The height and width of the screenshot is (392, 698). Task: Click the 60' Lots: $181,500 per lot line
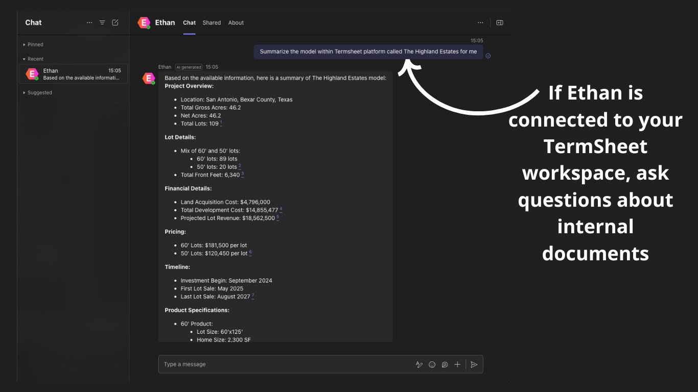(x=214, y=245)
